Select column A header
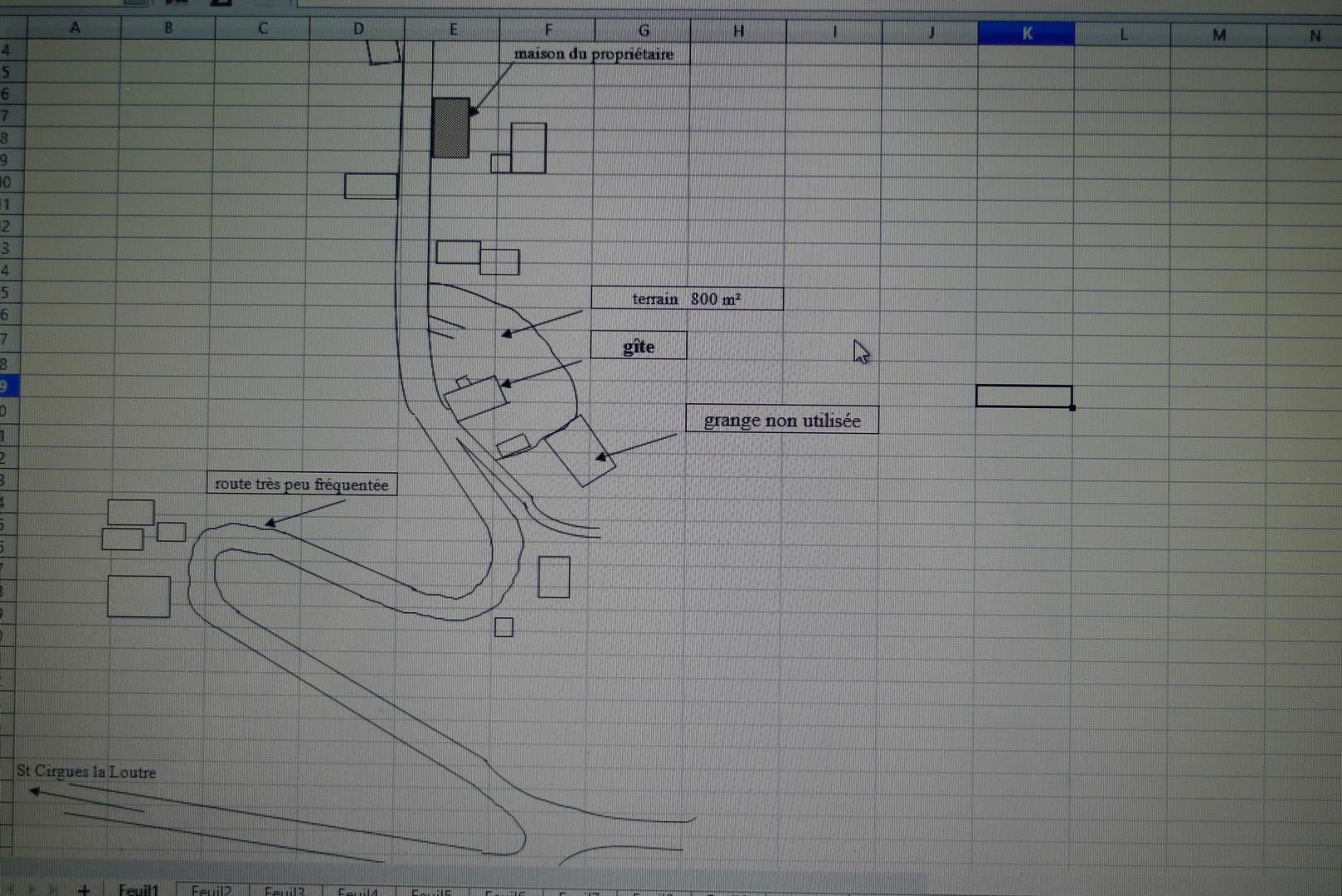 [75, 27]
